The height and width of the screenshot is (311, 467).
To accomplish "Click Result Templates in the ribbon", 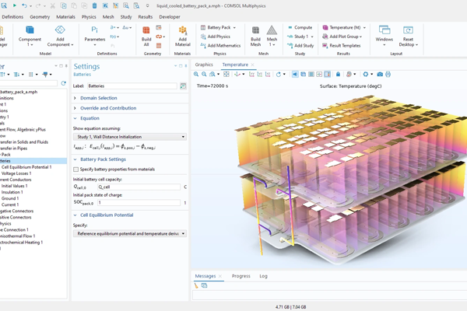I will click(x=342, y=46).
